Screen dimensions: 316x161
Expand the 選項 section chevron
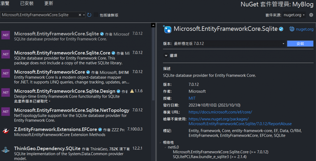pyautogui.click(x=166, y=55)
